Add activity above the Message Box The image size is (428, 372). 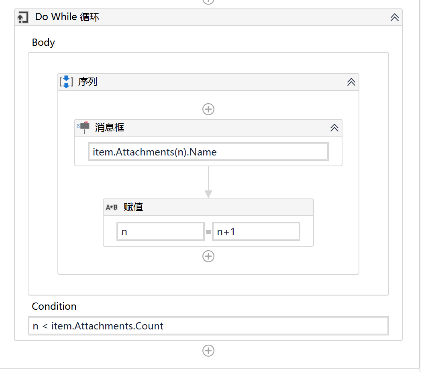tap(208, 109)
